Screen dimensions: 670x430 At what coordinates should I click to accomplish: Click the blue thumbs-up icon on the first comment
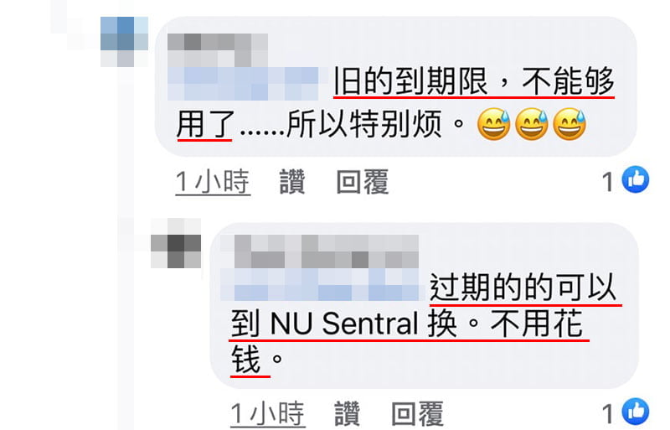pos(636,179)
